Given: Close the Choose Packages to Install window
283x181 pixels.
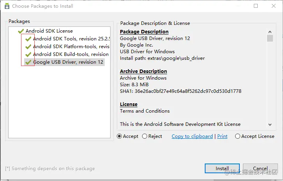Looking at the screenshot, I should pyautogui.click(x=274, y=6).
